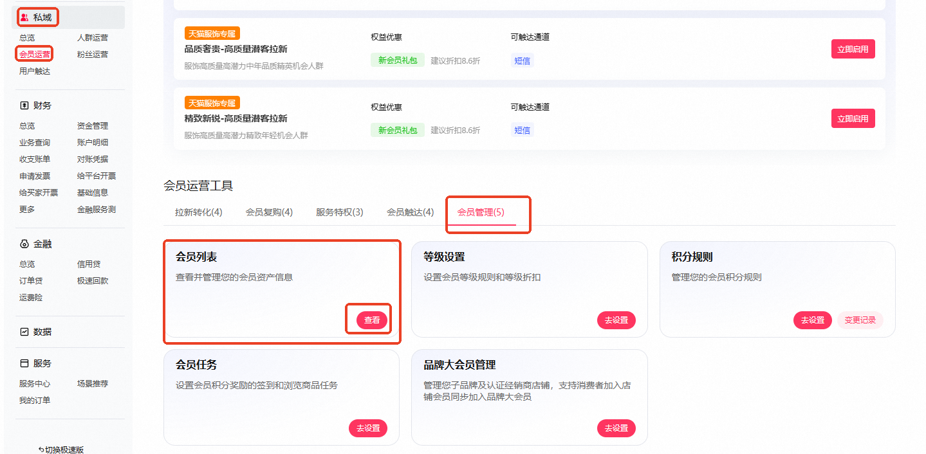Viewport: 926px width, 454px height.
Task: Click 立即启用 for 品质奢贵-高质量潜客拉新
Action: coord(853,49)
